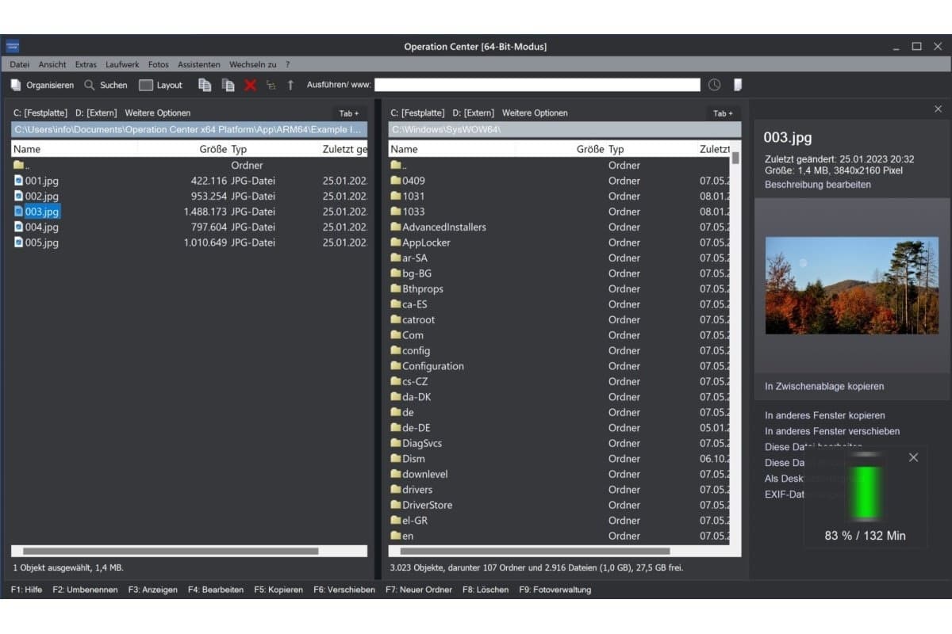The height and width of the screenshot is (634, 952).
Task: Click Beschreibung bearbeiten link
Action: (817, 185)
